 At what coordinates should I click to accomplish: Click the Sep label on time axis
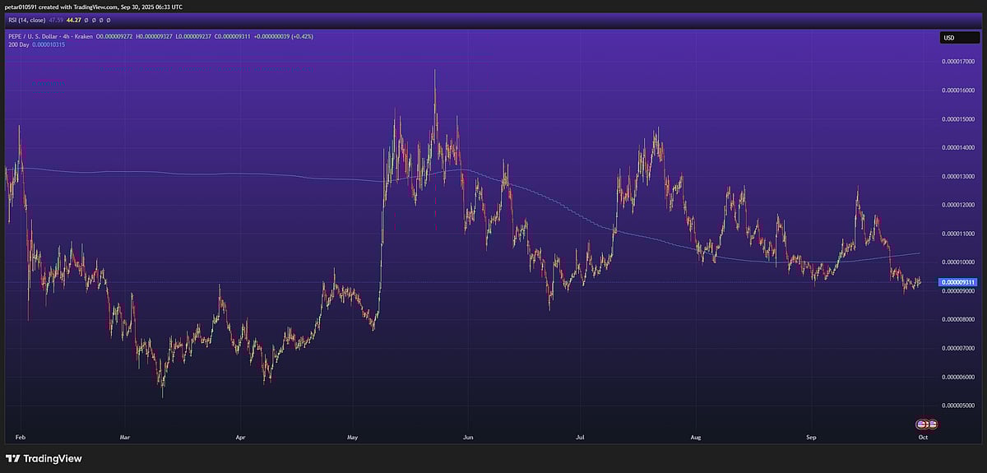point(811,438)
